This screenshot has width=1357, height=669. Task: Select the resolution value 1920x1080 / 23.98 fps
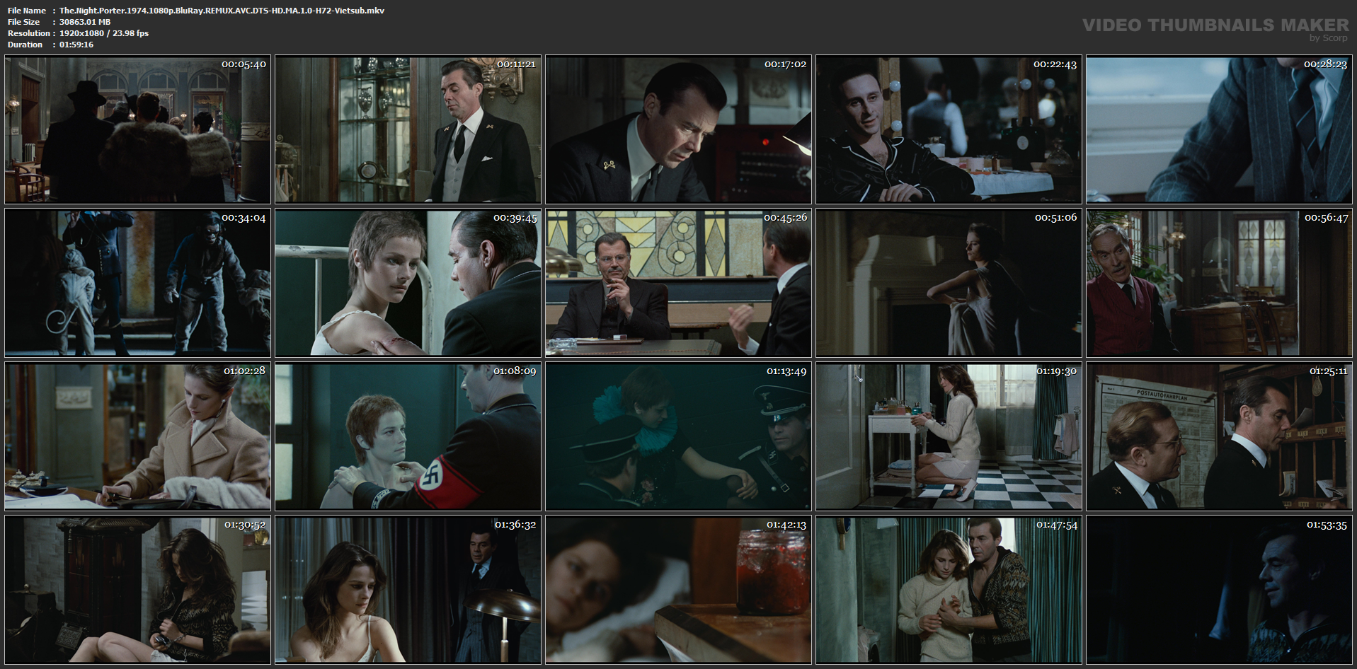104,33
